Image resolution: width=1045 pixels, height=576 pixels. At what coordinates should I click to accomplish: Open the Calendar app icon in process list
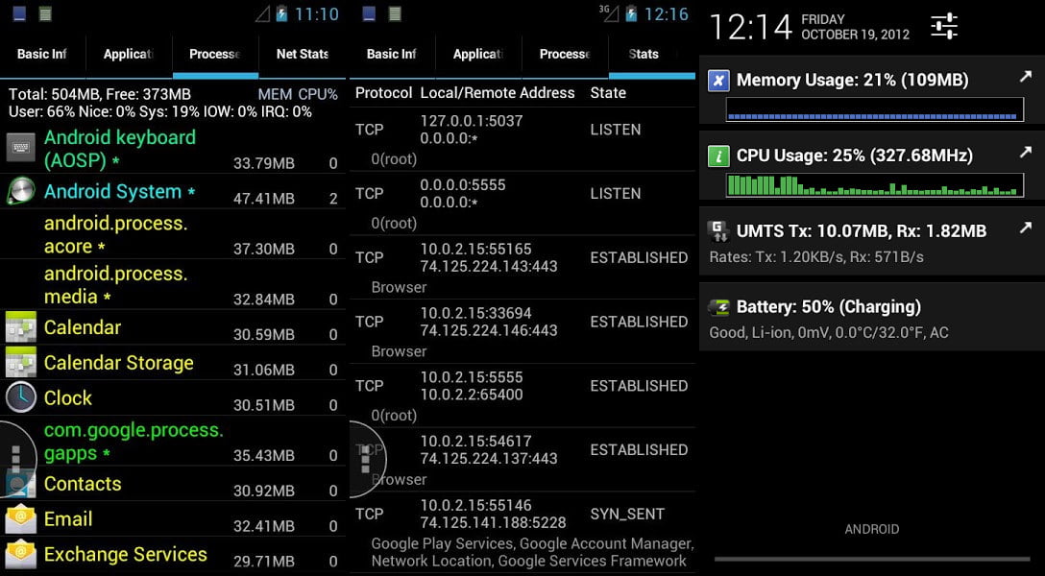21,327
